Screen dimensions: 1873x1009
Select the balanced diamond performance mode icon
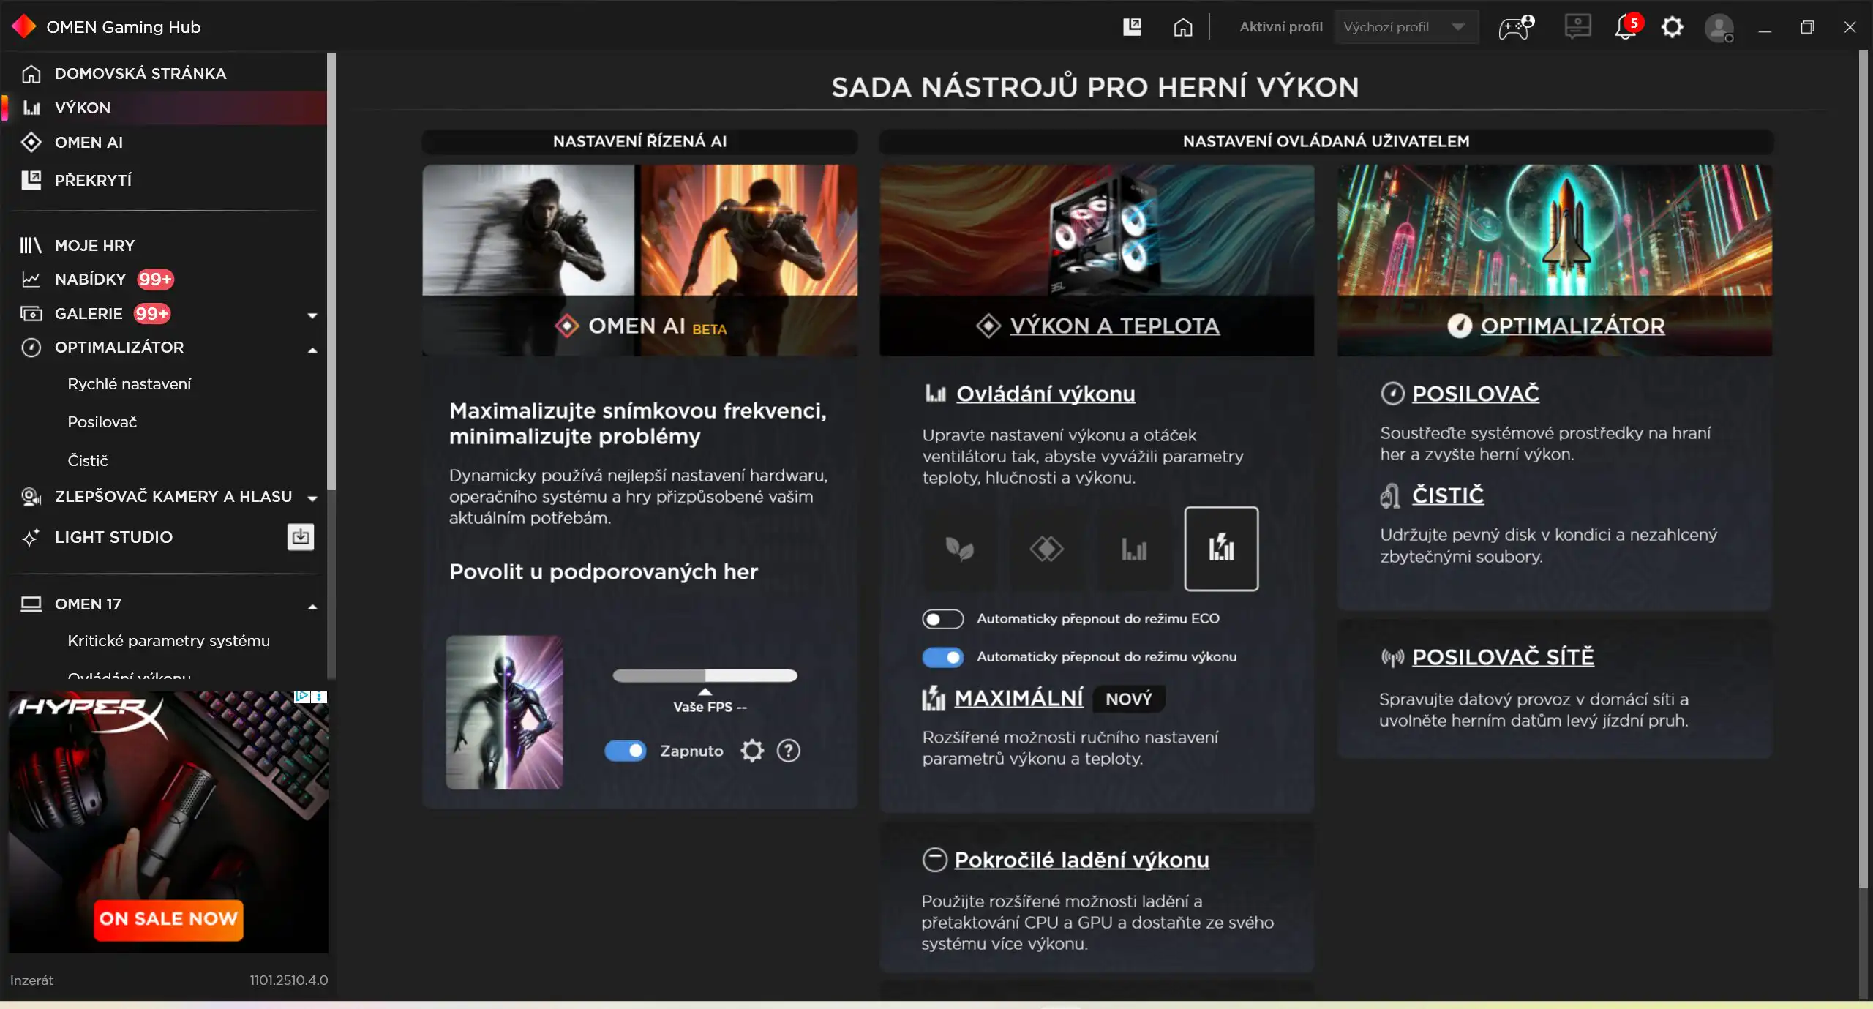(1046, 548)
